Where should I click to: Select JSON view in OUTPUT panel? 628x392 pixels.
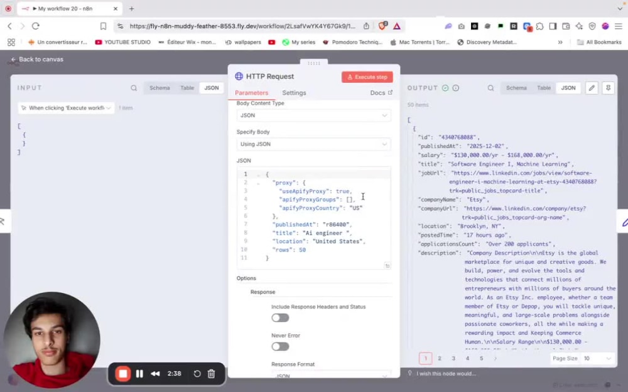click(x=568, y=88)
